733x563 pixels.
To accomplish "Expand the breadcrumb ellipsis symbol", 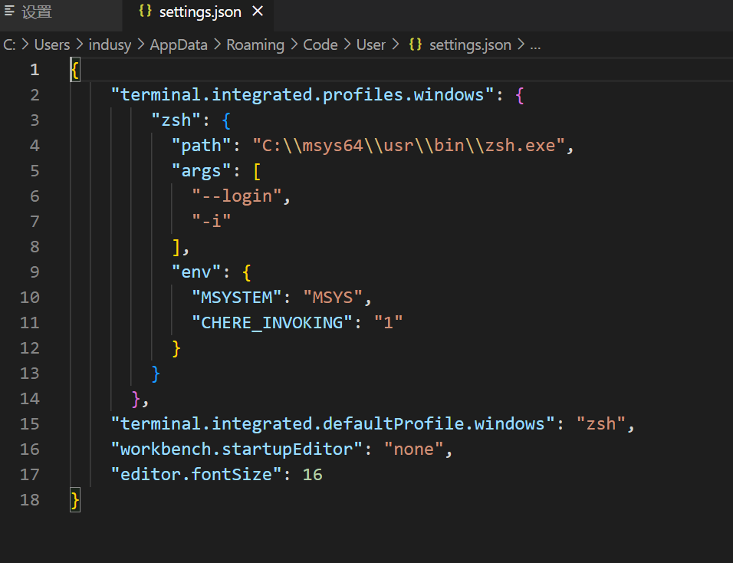I will 535,44.
